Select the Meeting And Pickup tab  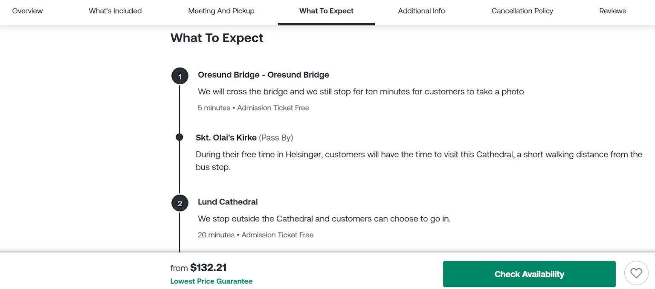point(221,11)
